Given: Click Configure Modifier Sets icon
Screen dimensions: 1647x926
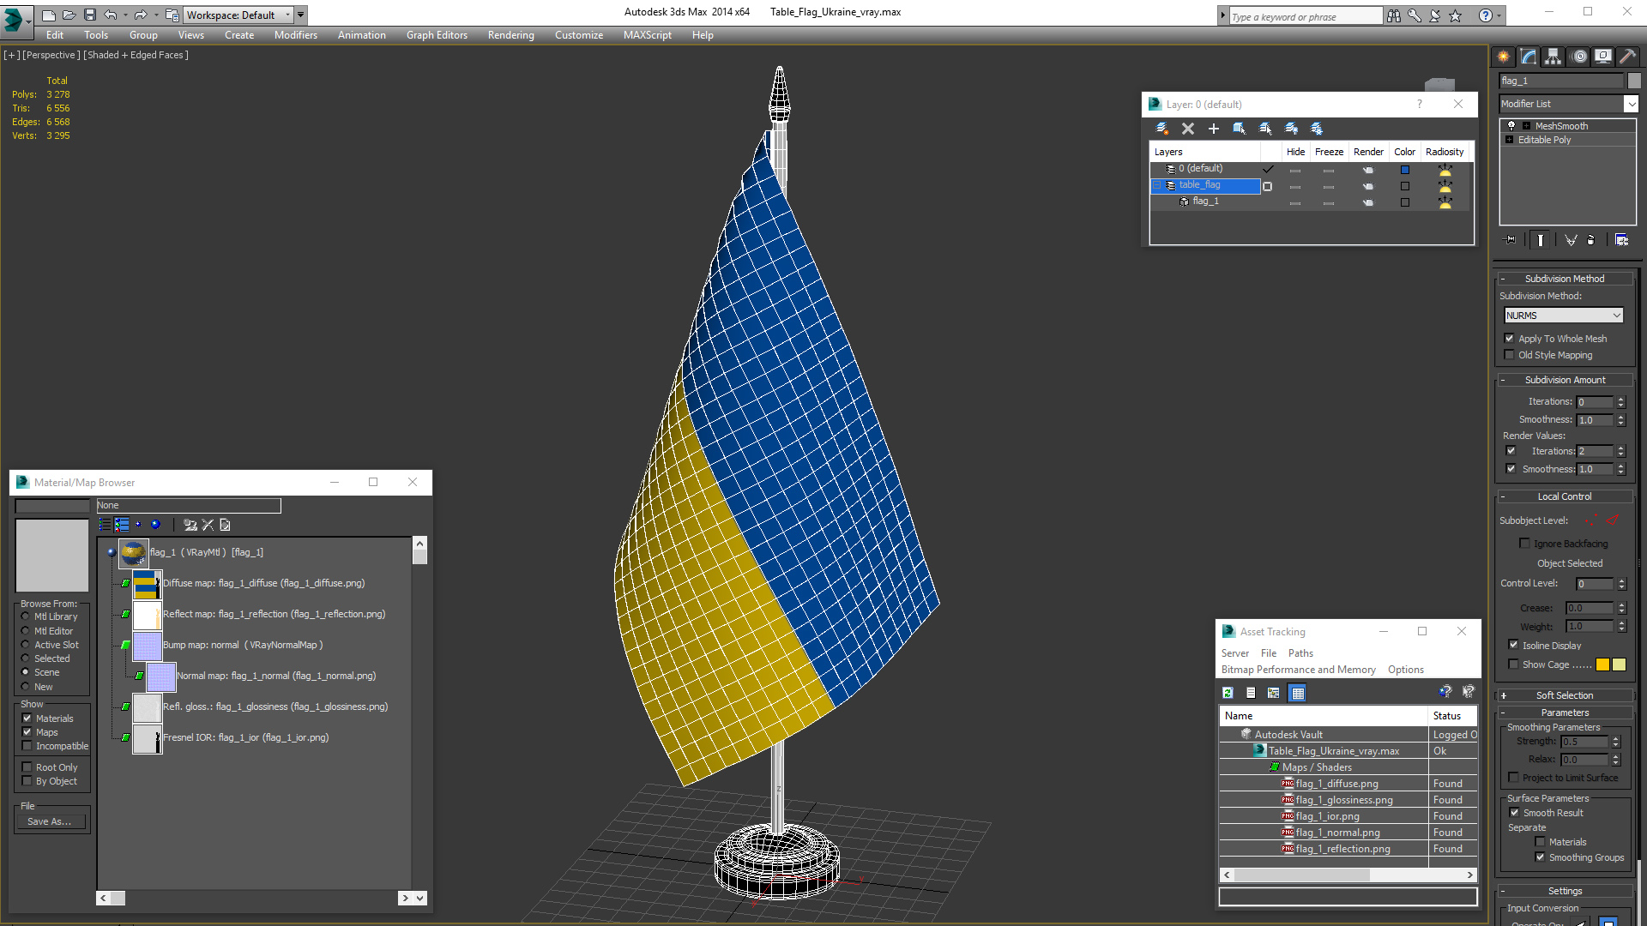Looking at the screenshot, I should 1621,240.
